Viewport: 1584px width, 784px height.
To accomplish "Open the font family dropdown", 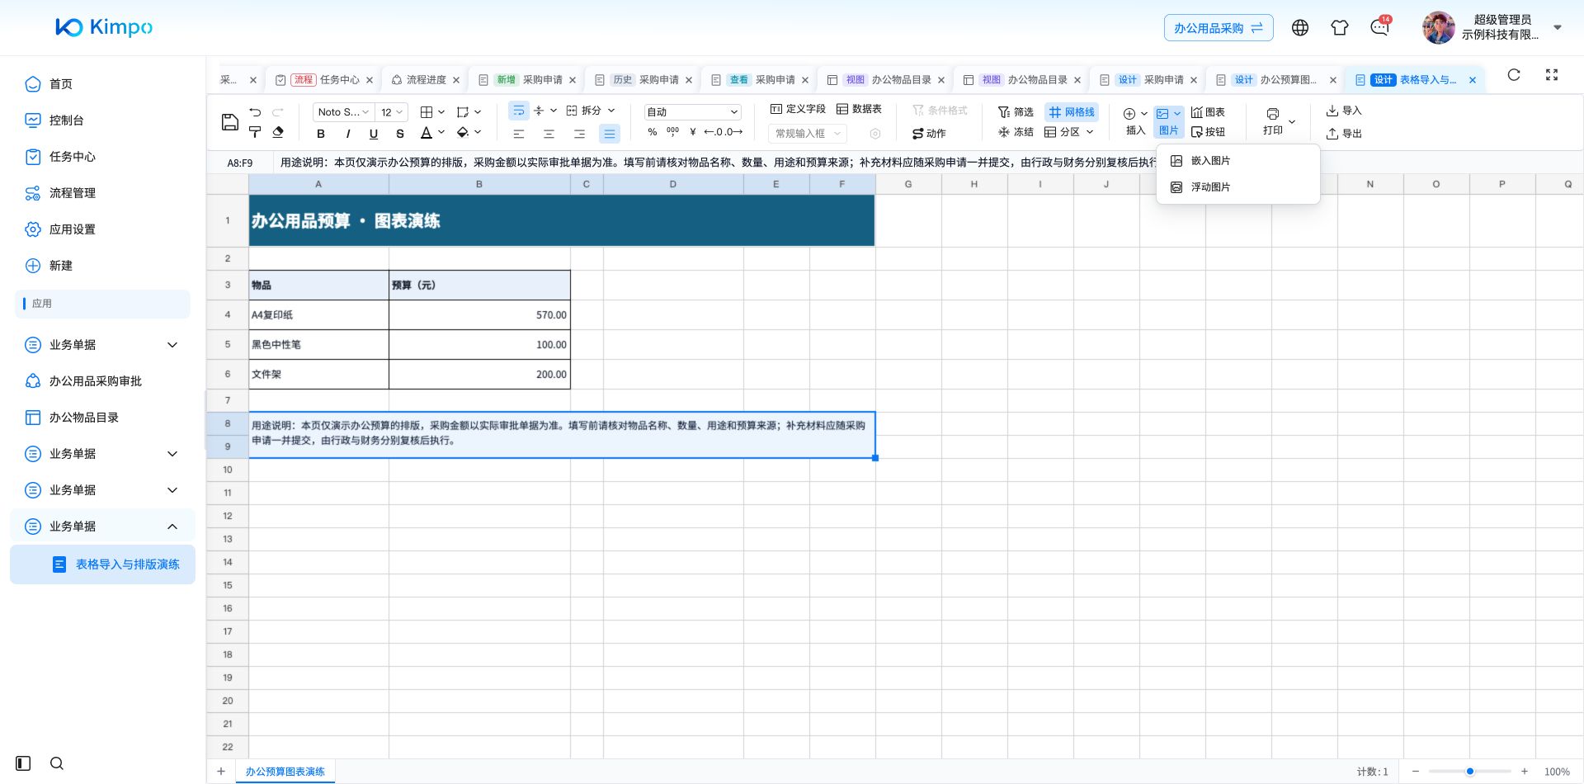I will click(x=343, y=112).
